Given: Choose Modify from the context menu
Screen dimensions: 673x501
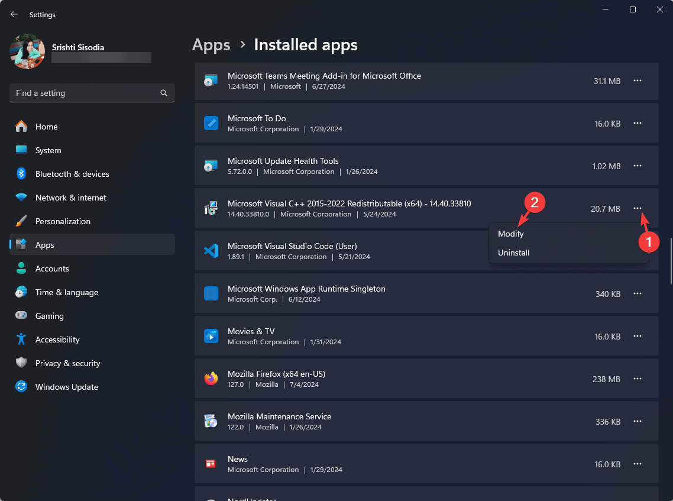Looking at the screenshot, I should [511, 234].
